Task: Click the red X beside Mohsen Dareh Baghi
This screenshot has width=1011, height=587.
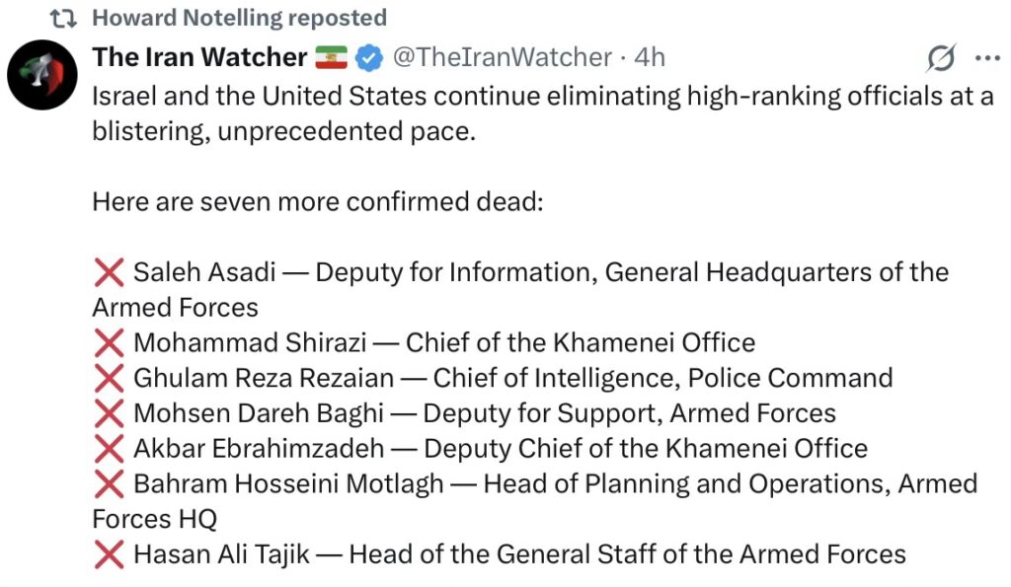Action: [108, 413]
